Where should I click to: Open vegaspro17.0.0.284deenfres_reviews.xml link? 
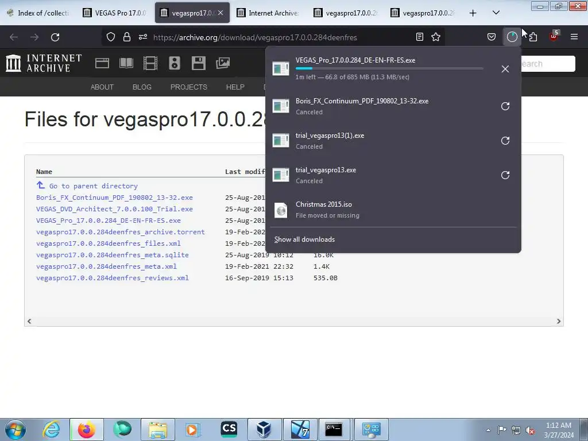click(x=113, y=278)
